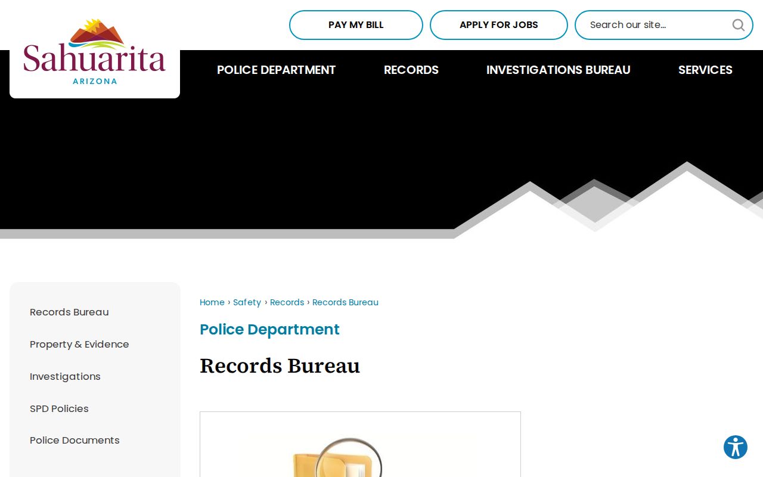This screenshot has width=763, height=477.
Task: Open the Records menu
Action: pyautogui.click(x=411, y=70)
